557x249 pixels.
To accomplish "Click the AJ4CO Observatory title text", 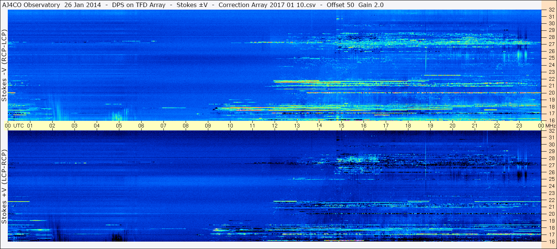I will [x=31, y=5].
